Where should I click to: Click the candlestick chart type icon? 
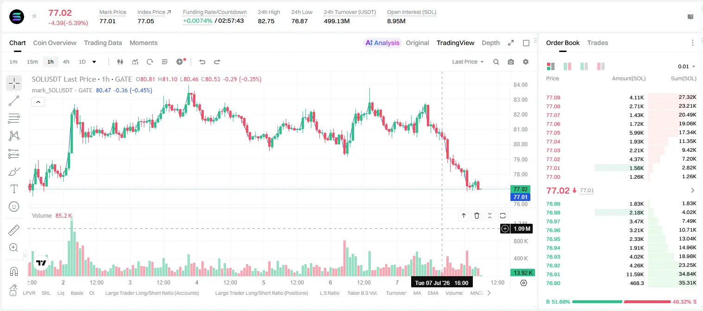[120, 62]
